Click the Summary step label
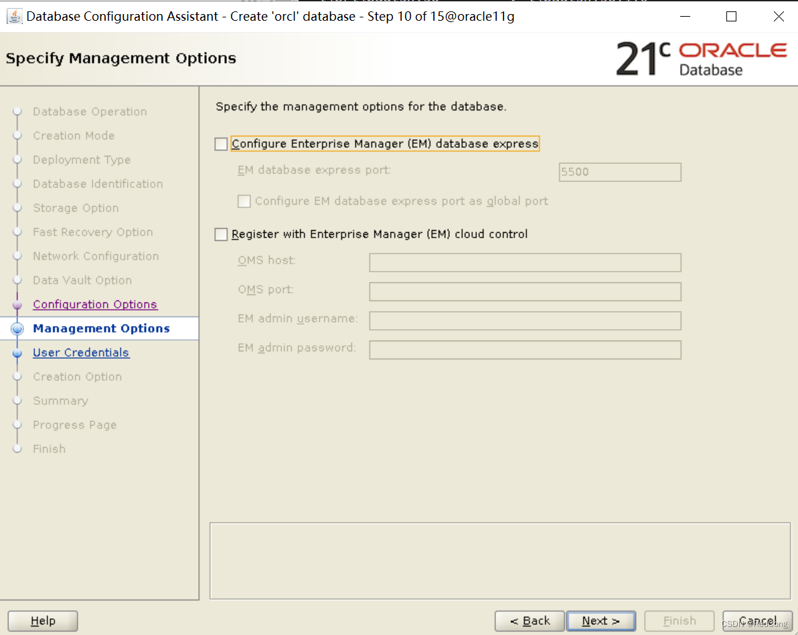This screenshot has width=798, height=635. pos(60,401)
